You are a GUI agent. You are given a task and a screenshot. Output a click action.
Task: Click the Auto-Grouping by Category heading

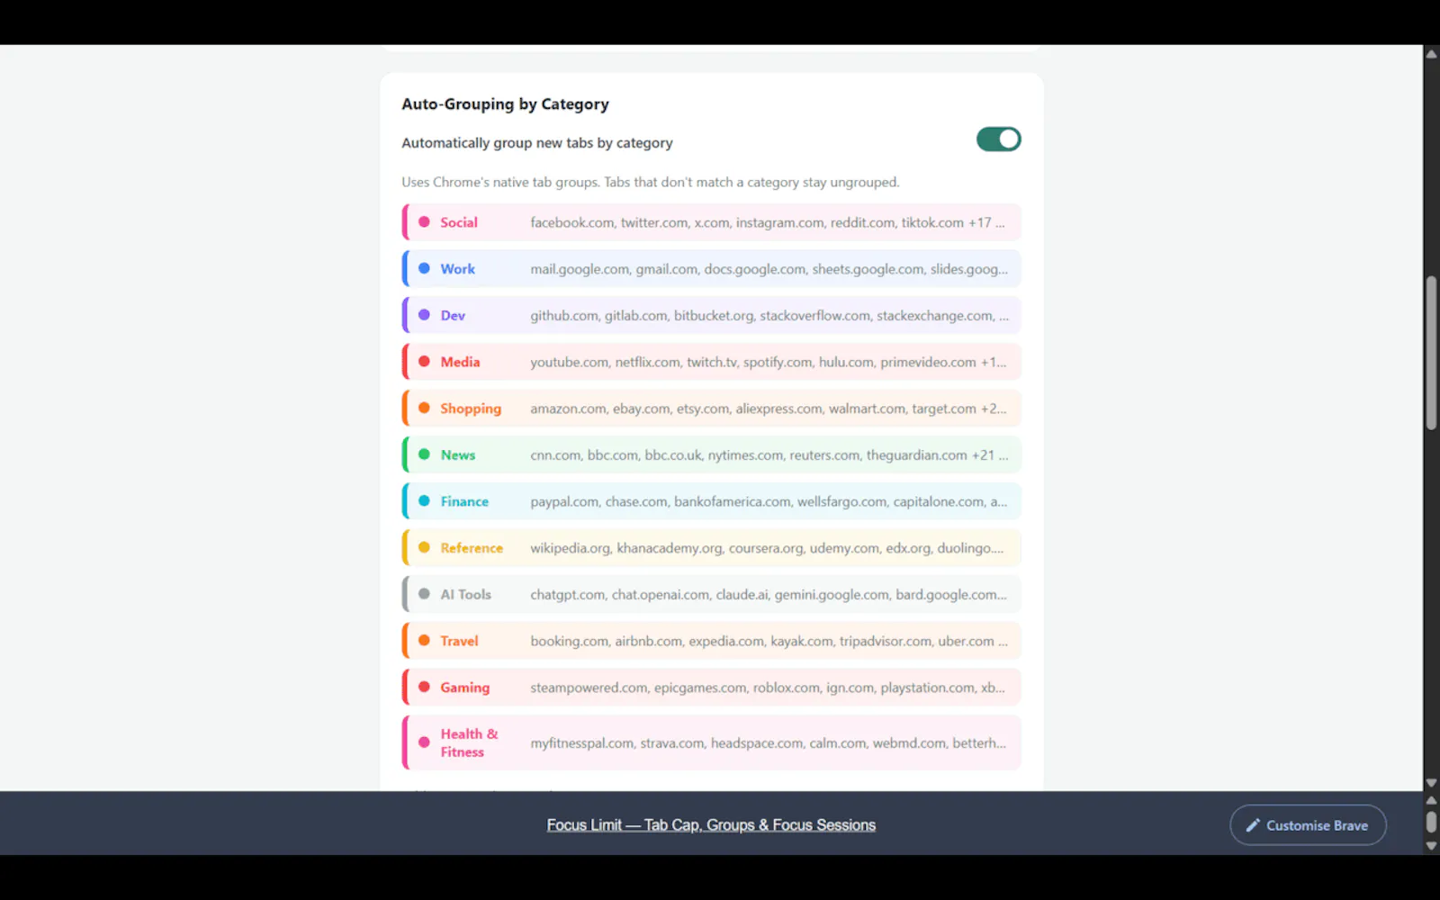click(505, 104)
